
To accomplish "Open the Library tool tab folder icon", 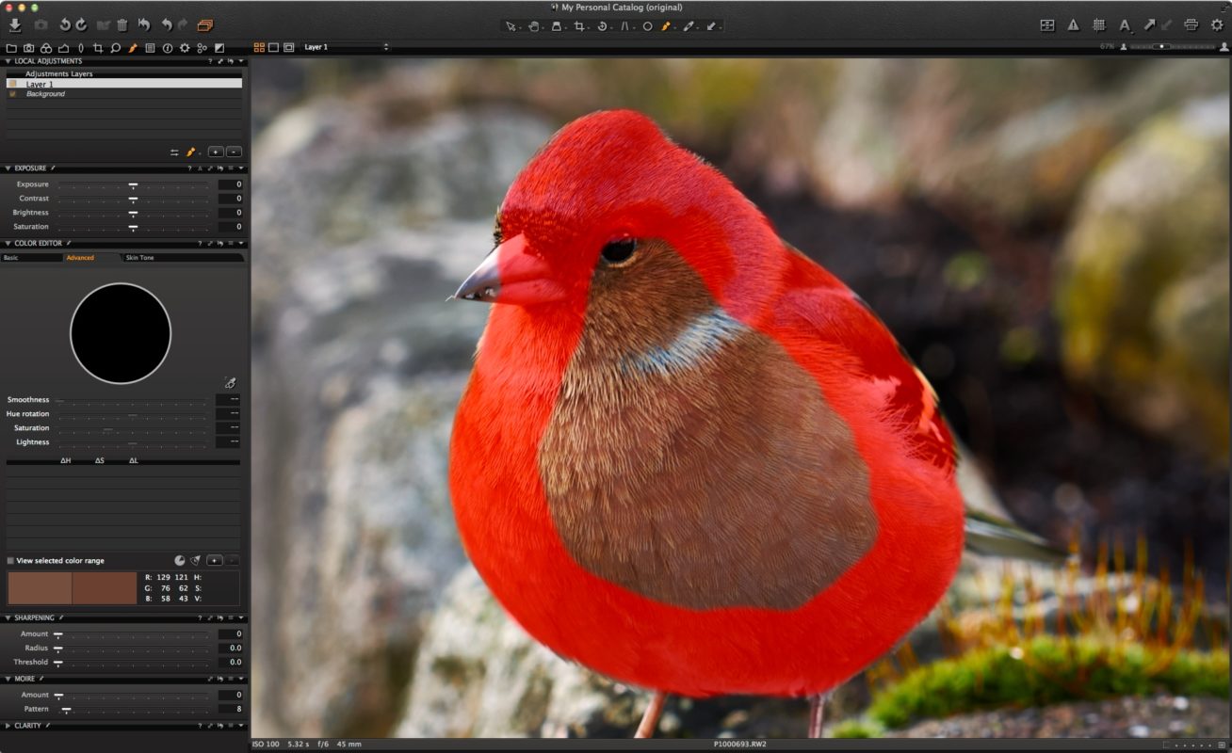I will tap(11, 48).
